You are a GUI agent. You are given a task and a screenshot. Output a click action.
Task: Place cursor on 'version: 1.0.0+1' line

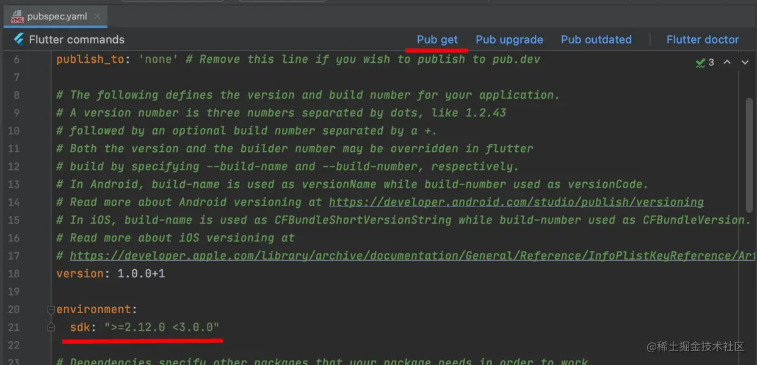(110, 274)
